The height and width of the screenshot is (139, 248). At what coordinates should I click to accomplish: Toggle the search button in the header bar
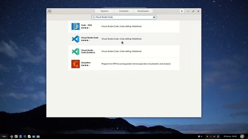(50, 11)
